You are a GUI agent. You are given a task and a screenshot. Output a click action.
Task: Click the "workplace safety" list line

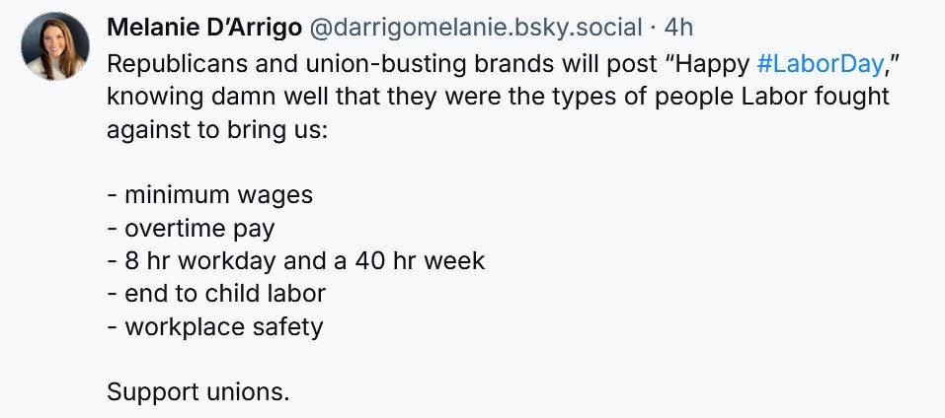[x=214, y=326]
